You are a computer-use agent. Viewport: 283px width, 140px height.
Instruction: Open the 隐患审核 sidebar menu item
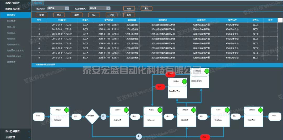pyautogui.click(x=11, y=21)
